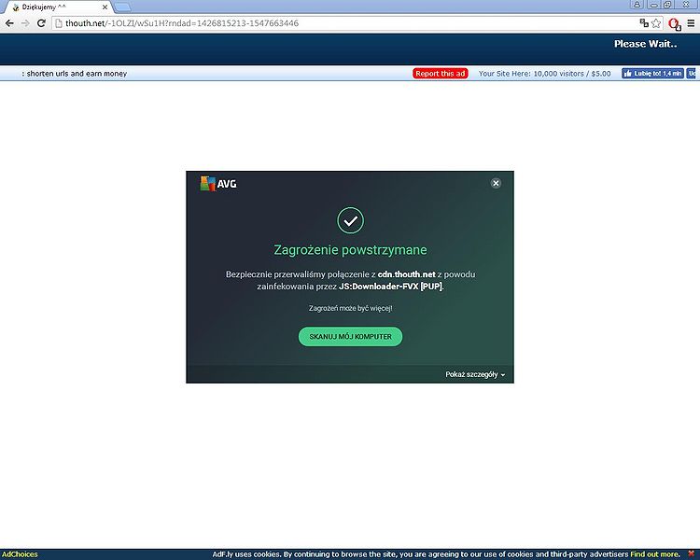Screen dimensions: 700x560
Task: Open the AdChoices link
Action: [x=21, y=554]
